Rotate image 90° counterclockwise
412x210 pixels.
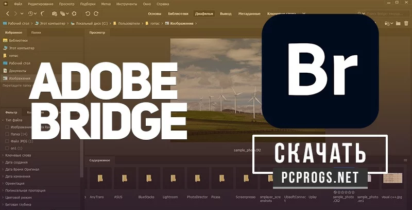(x=88, y=14)
